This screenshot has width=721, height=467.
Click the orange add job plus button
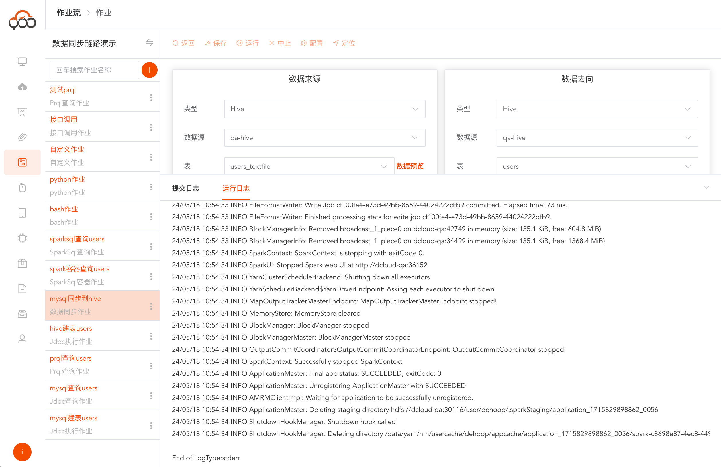point(149,70)
